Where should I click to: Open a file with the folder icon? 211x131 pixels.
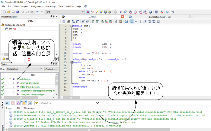(9, 12)
